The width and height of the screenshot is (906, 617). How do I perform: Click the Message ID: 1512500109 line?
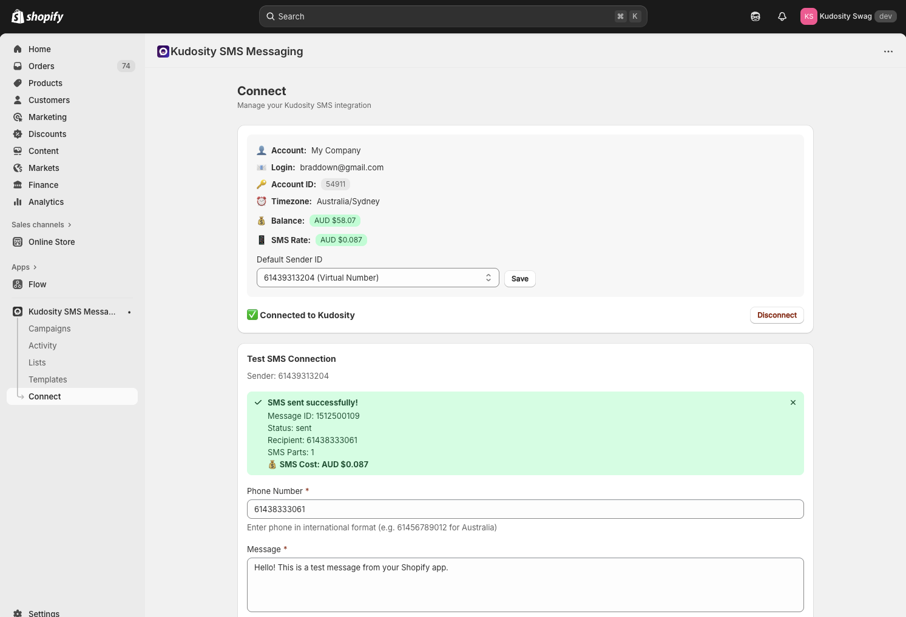[x=314, y=416]
